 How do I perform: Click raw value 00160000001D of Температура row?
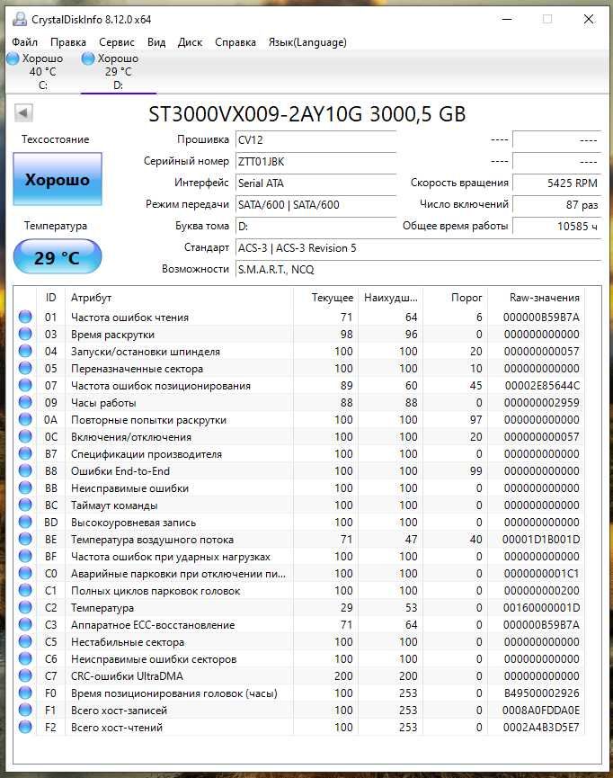pos(541,607)
